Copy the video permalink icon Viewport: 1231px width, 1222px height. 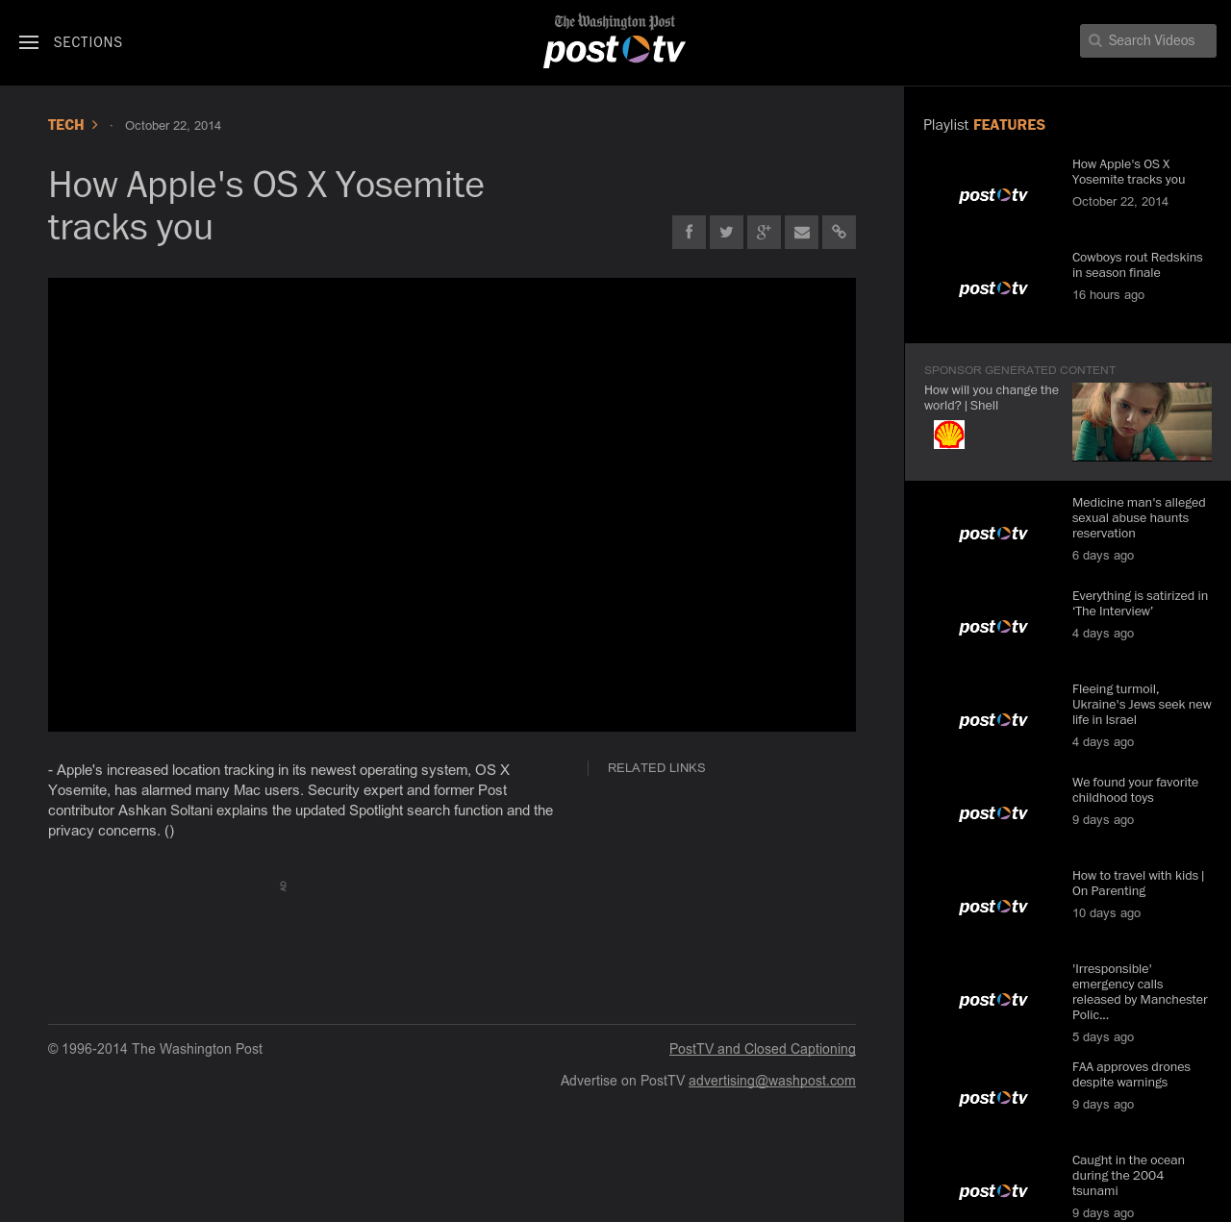839,232
